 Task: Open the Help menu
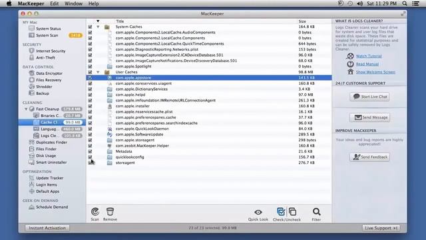(x=93, y=3)
